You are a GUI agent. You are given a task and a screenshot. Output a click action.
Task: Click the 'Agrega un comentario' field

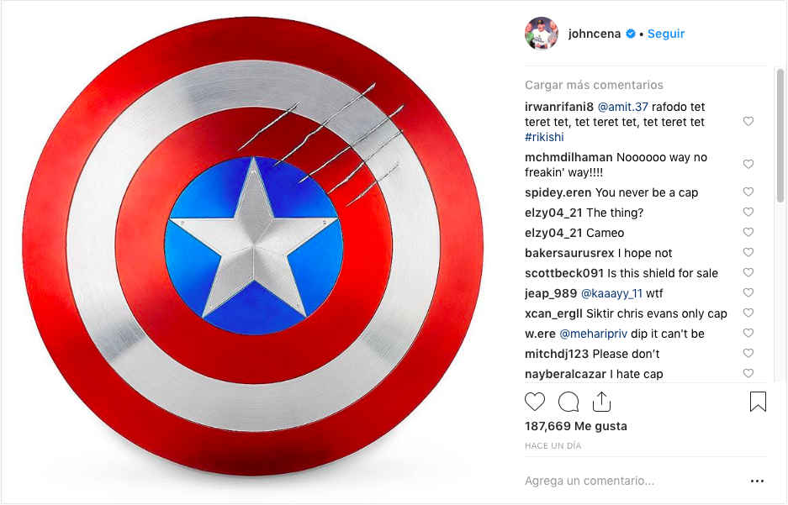[x=633, y=481]
